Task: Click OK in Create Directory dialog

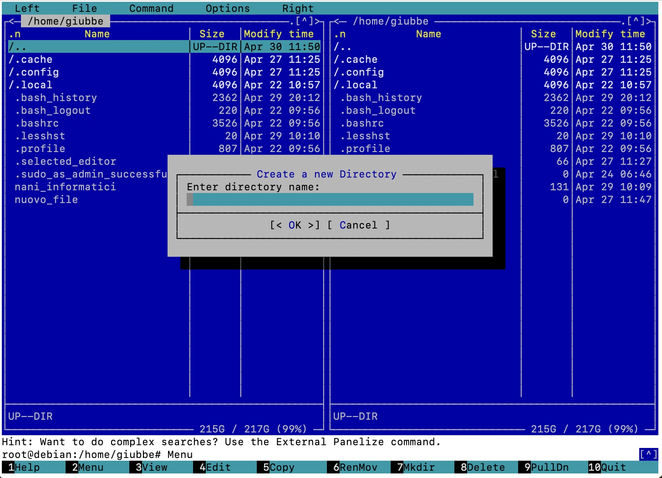Action: pyautogui.click(x=295, y=225)
